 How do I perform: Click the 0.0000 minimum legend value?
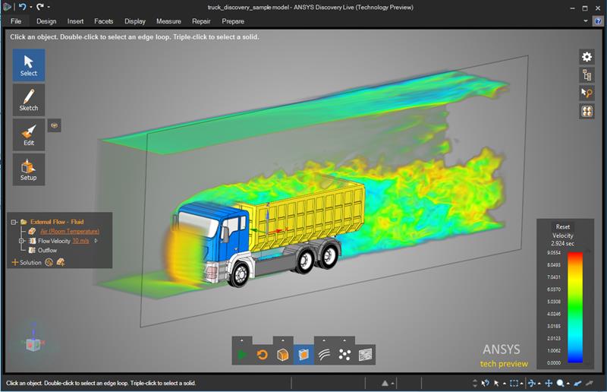pyautogui.click(x=554, y=363)
